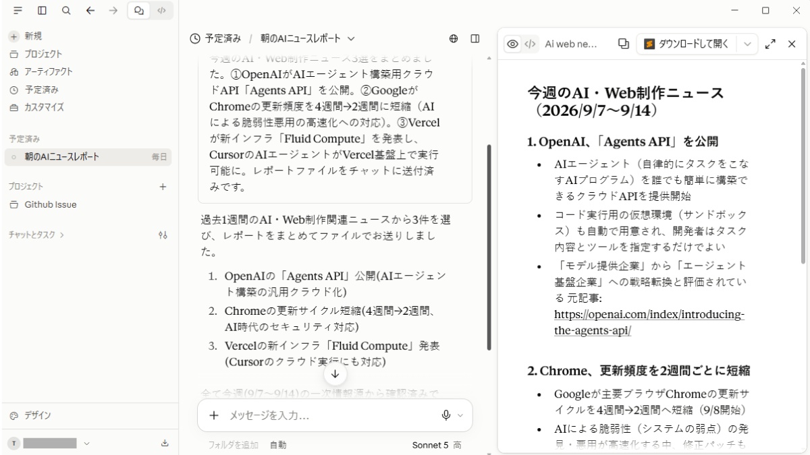The image size is (810, 455).
Task: Click list item Vercelの新インフラ「Fluid Compute」発表
Action: click(x=332, y=354)
